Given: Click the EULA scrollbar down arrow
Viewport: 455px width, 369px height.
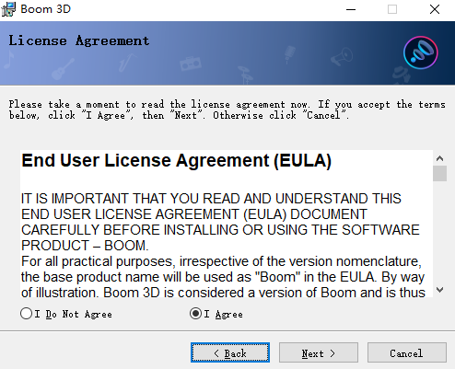Looking at the screenshot, I should (439, 290).
